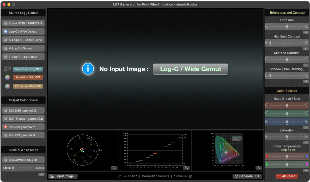The width and height of the screenshot is (310, 182).
Task: Reset the Black & White temperature slider
Action: pos(41,174)
